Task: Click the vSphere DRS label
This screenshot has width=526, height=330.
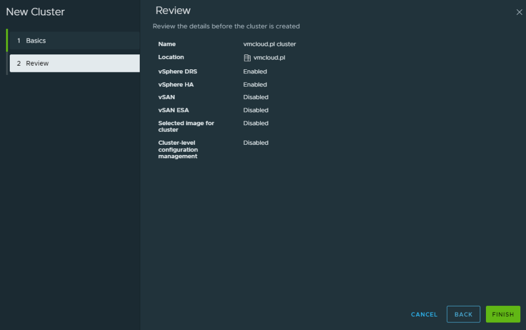Action: (178, 71)
